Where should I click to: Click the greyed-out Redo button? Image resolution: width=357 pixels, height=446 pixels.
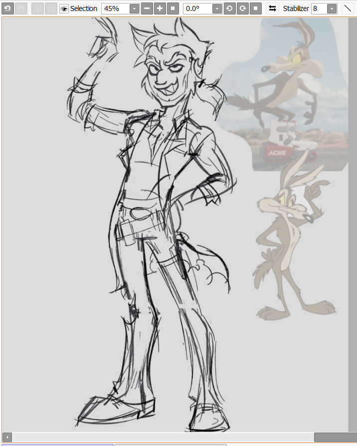tap(21, 8)
